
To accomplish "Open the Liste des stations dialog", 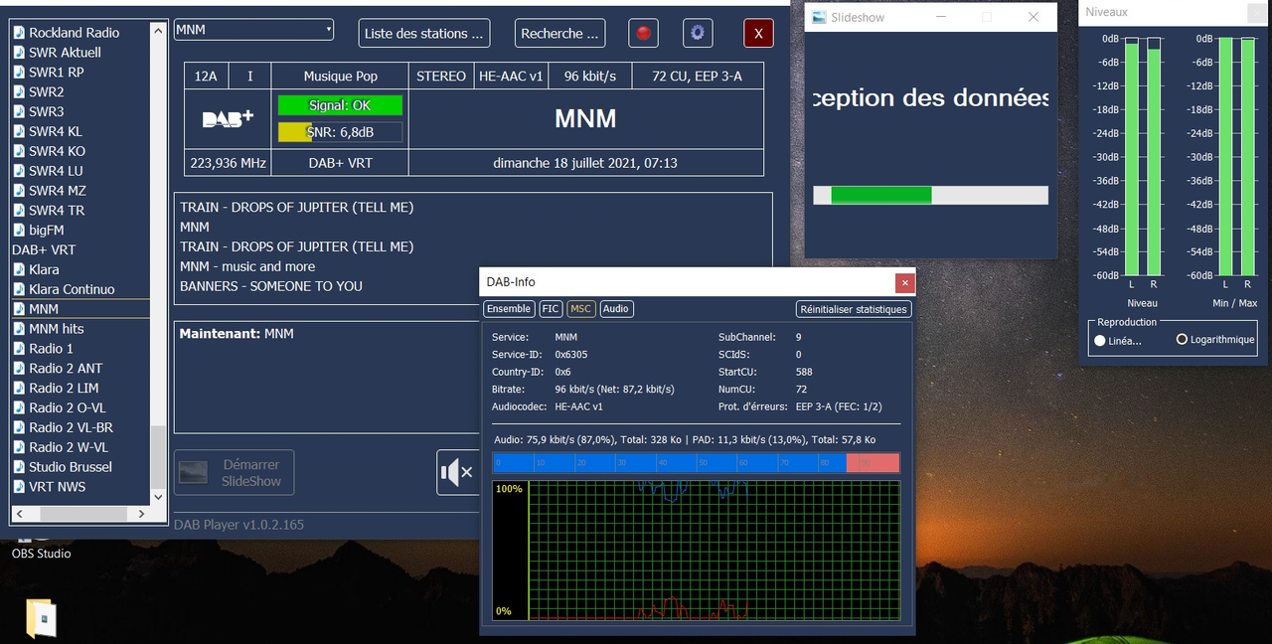I will click(424, 33).
